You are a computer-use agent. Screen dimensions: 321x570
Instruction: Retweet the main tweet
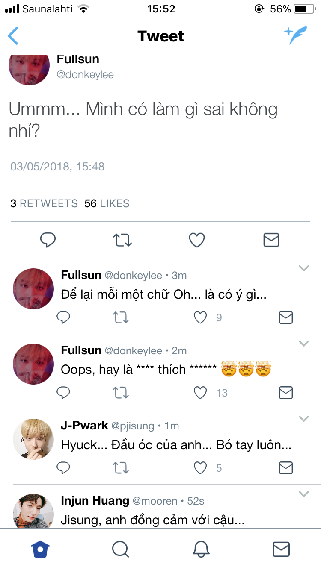[122, 240]
